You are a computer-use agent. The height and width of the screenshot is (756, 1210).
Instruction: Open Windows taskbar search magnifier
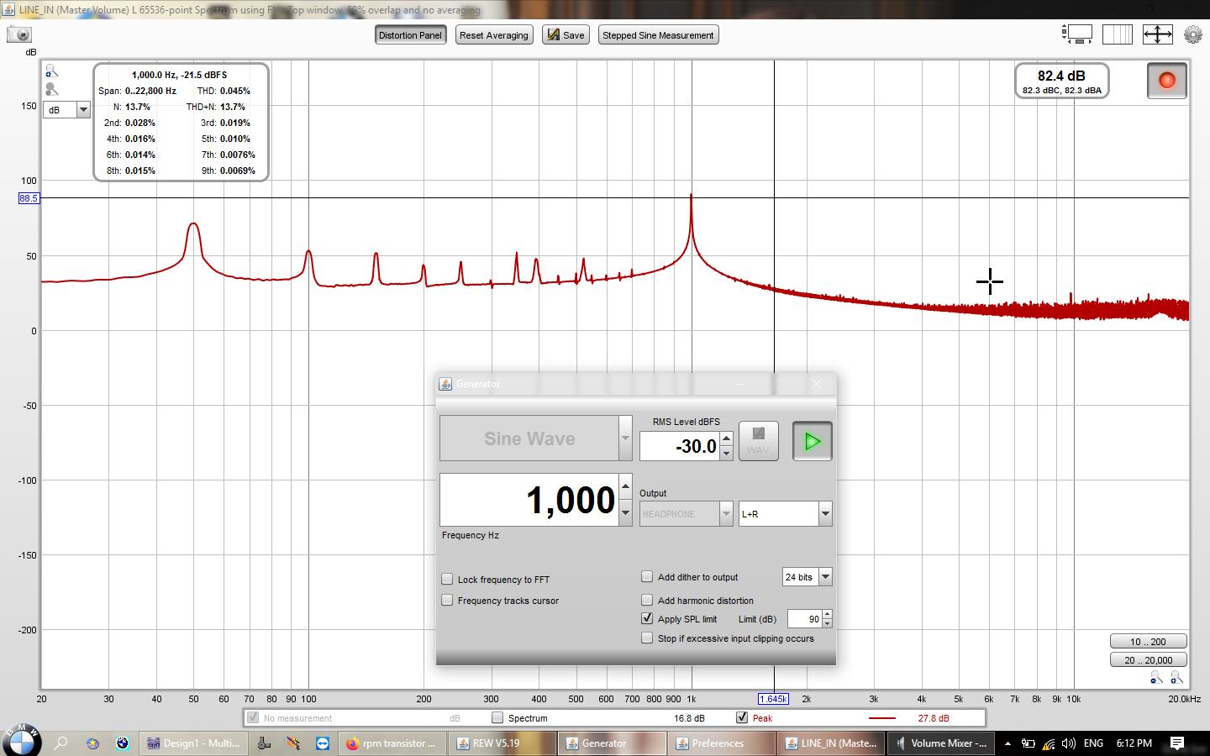click(x=60, y=743)
